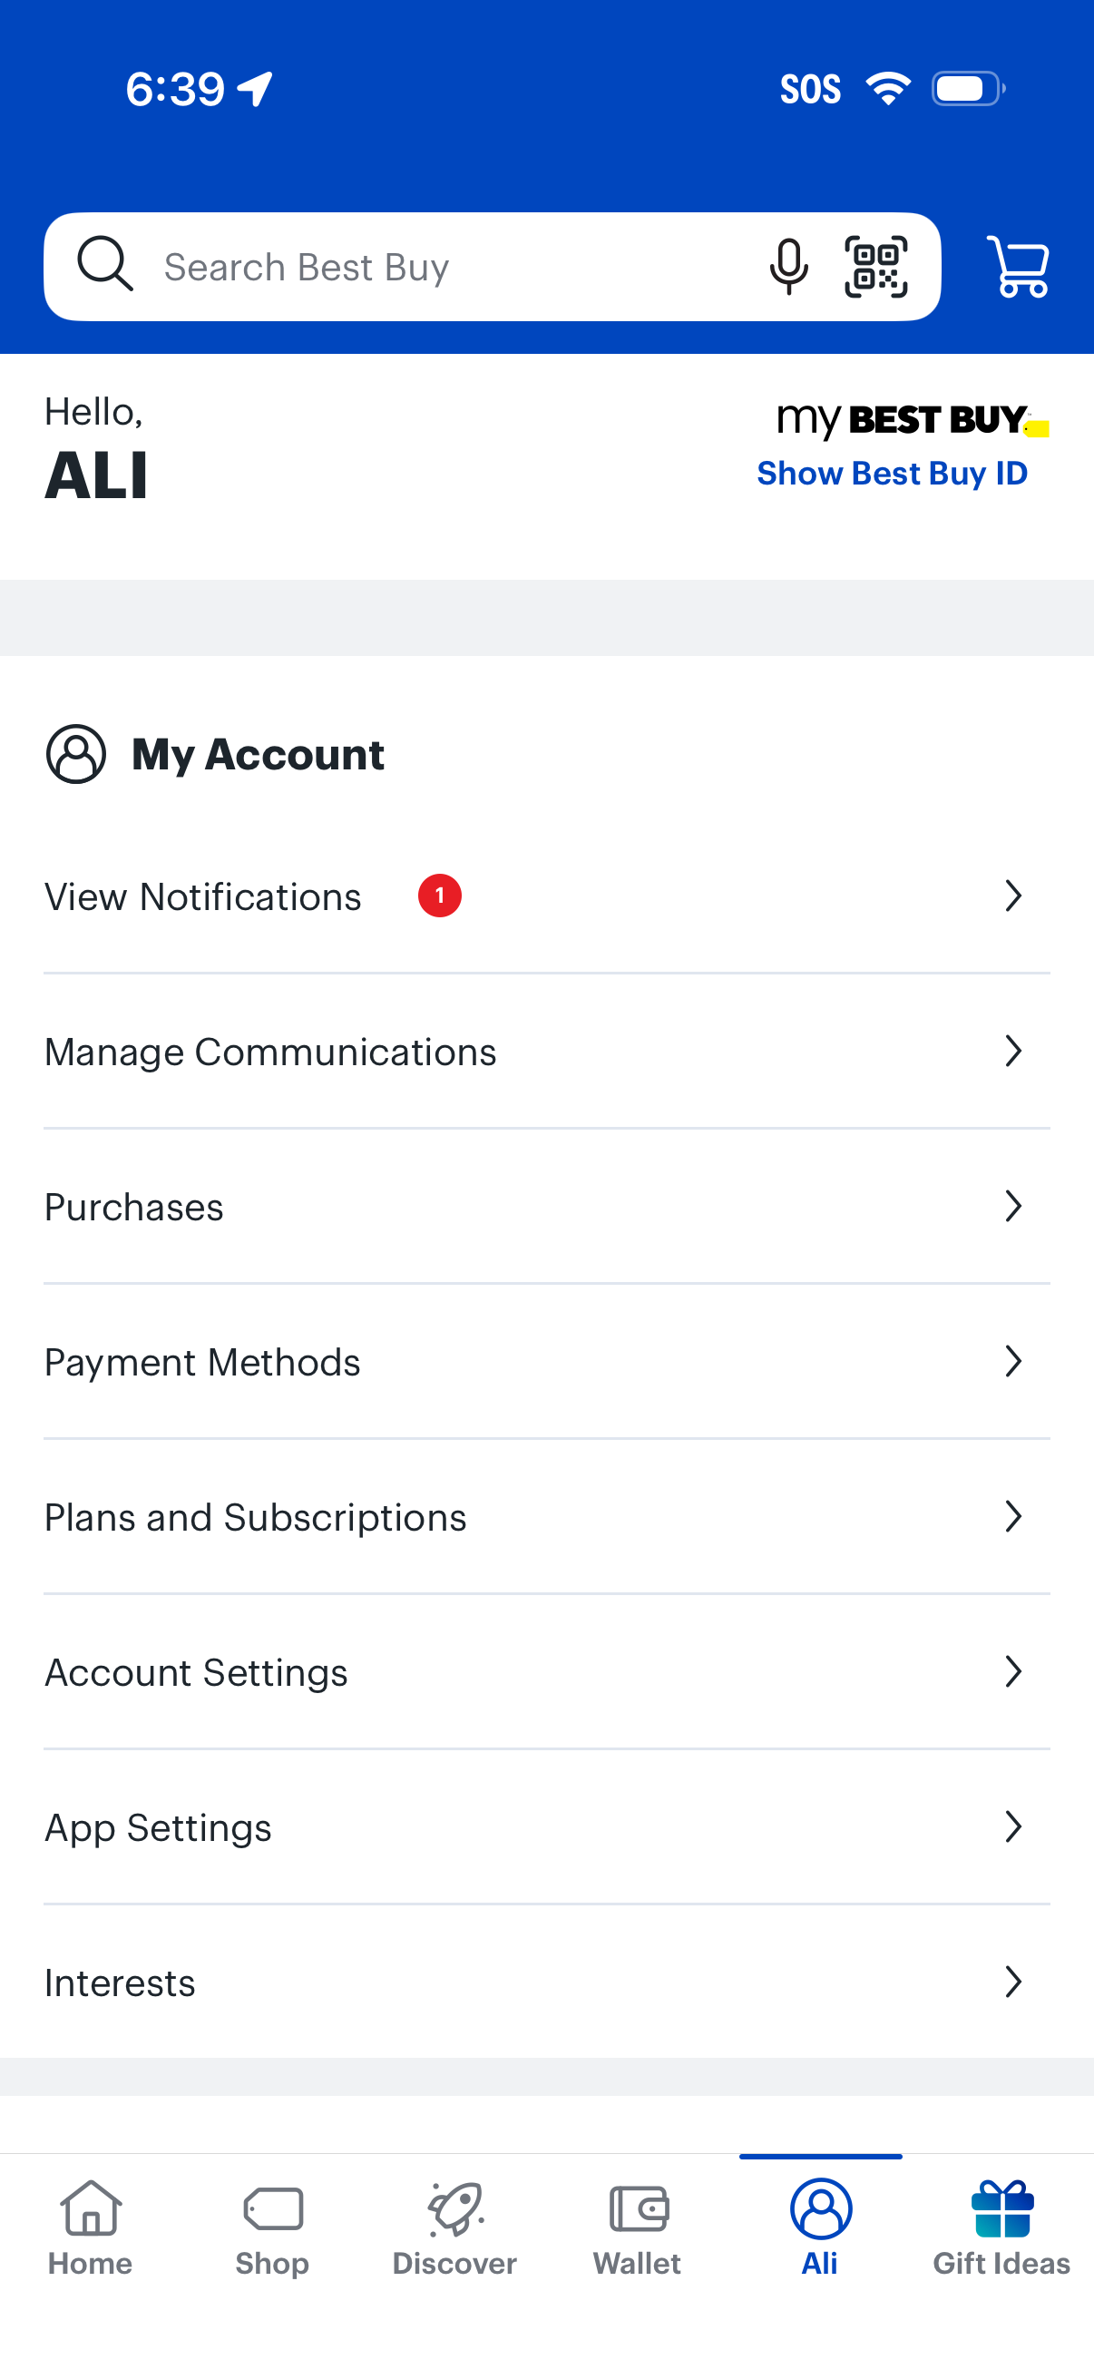Tap the My Account profile icon
This screenshot has width=1094, height=2379.
(x=75, y=754)
